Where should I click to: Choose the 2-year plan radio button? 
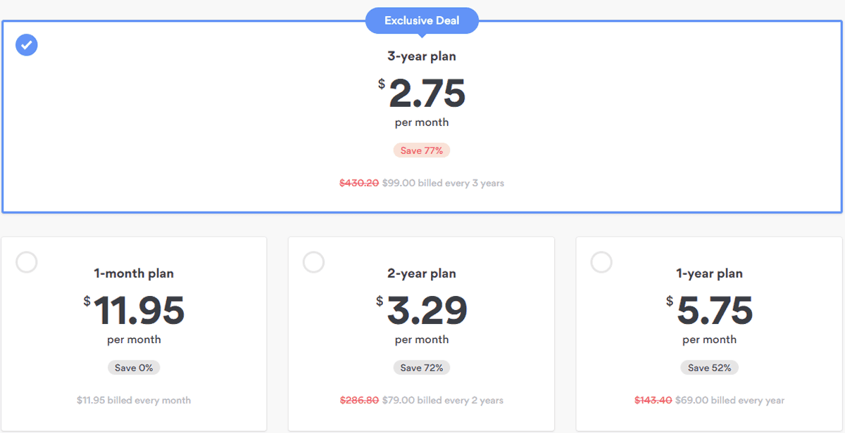tap(314, 262)
